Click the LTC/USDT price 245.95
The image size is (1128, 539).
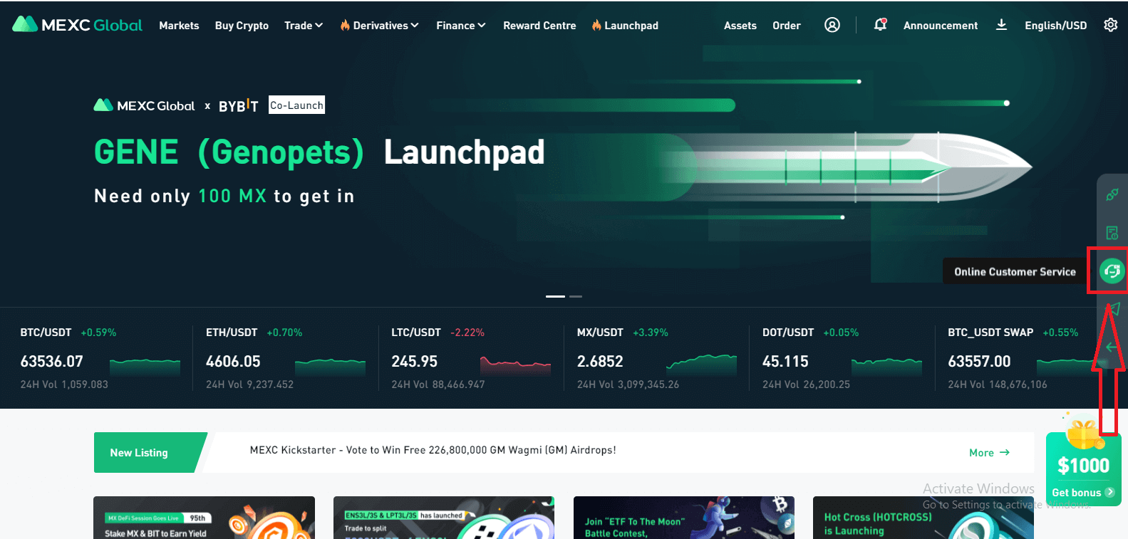(414, 362)
